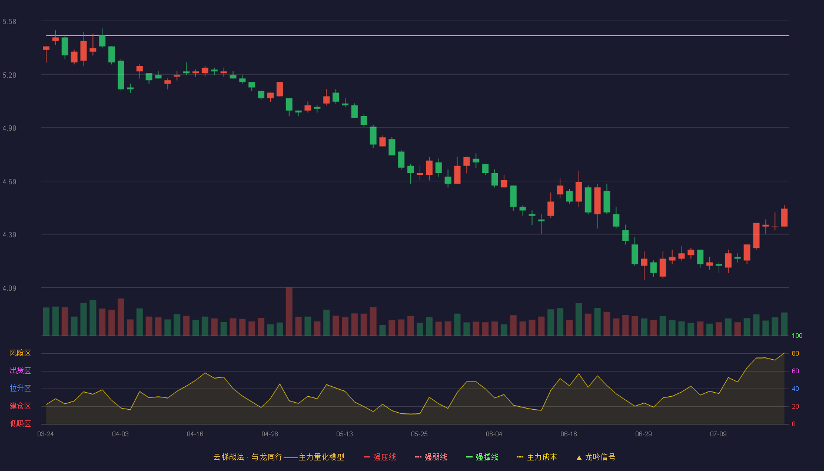Click the 06-16 date axis label
824x471 pixels.
[569, 434]
